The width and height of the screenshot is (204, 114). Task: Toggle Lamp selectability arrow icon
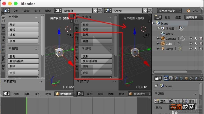[x=196, y=49]
